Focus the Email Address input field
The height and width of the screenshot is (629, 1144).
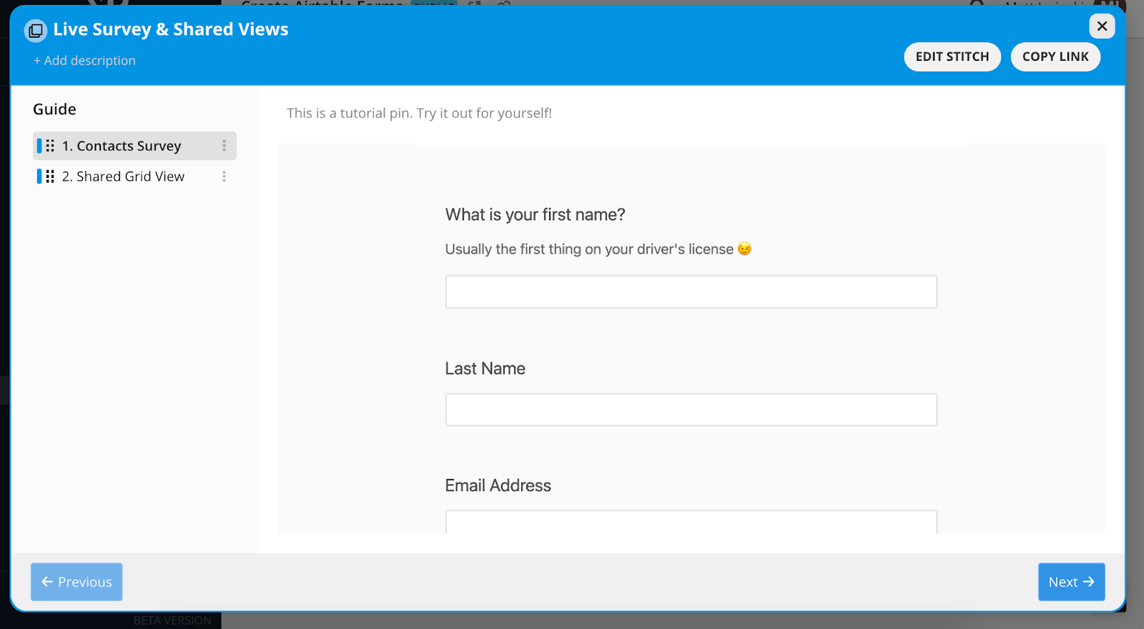(691, 522)
